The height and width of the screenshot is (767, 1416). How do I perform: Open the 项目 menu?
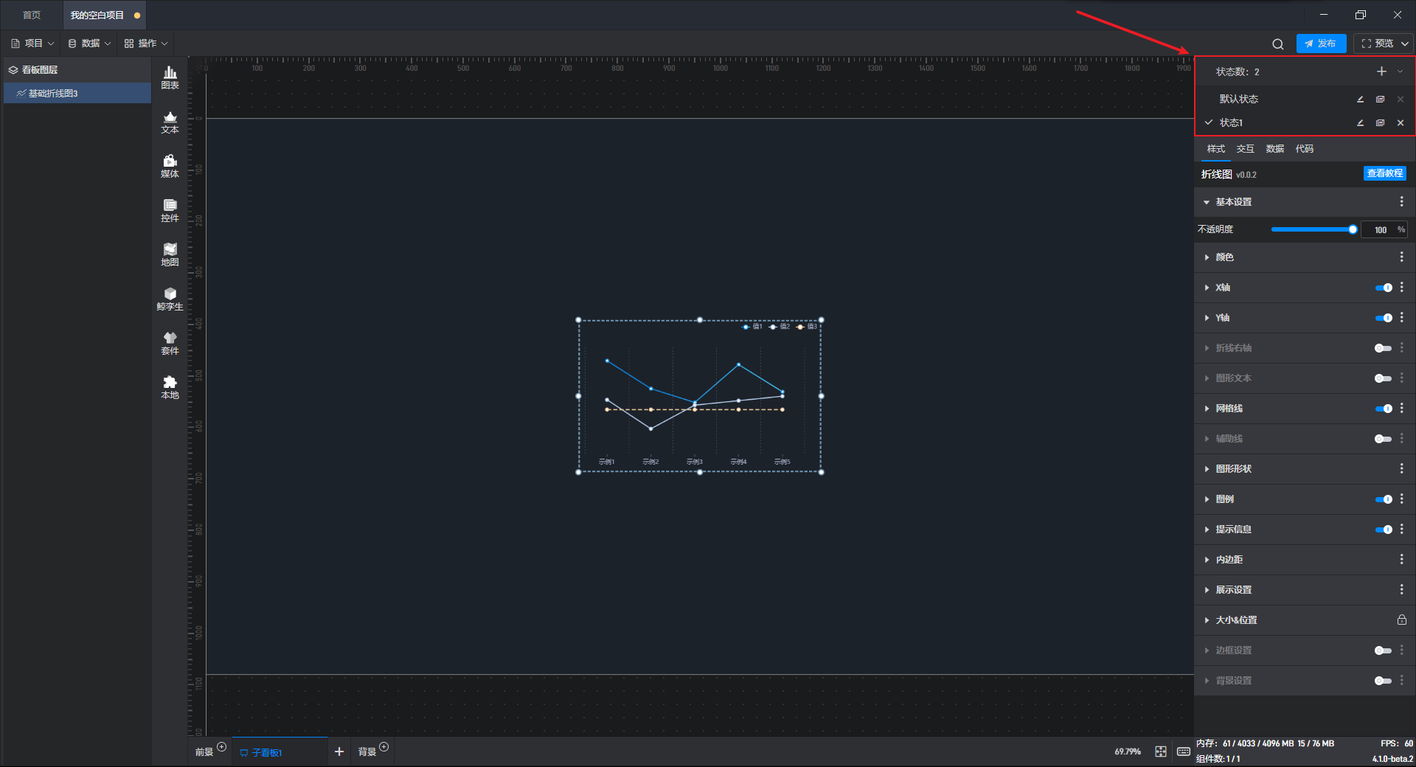tap(32, 44)
